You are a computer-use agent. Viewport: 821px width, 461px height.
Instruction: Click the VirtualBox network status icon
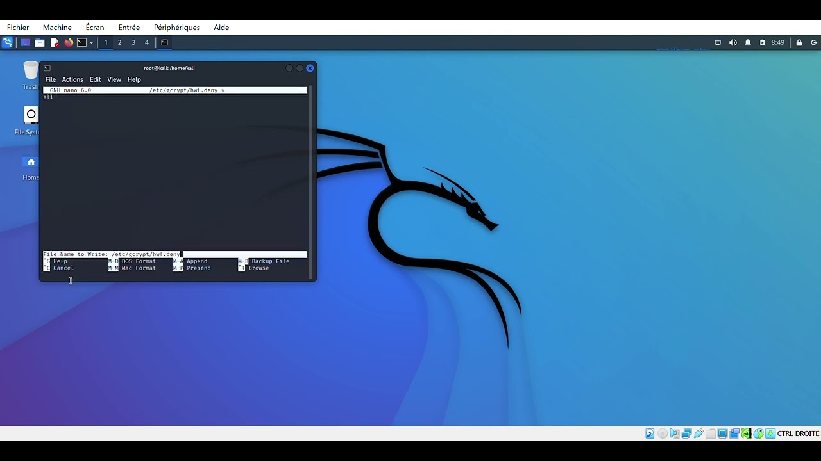point(686,433)
